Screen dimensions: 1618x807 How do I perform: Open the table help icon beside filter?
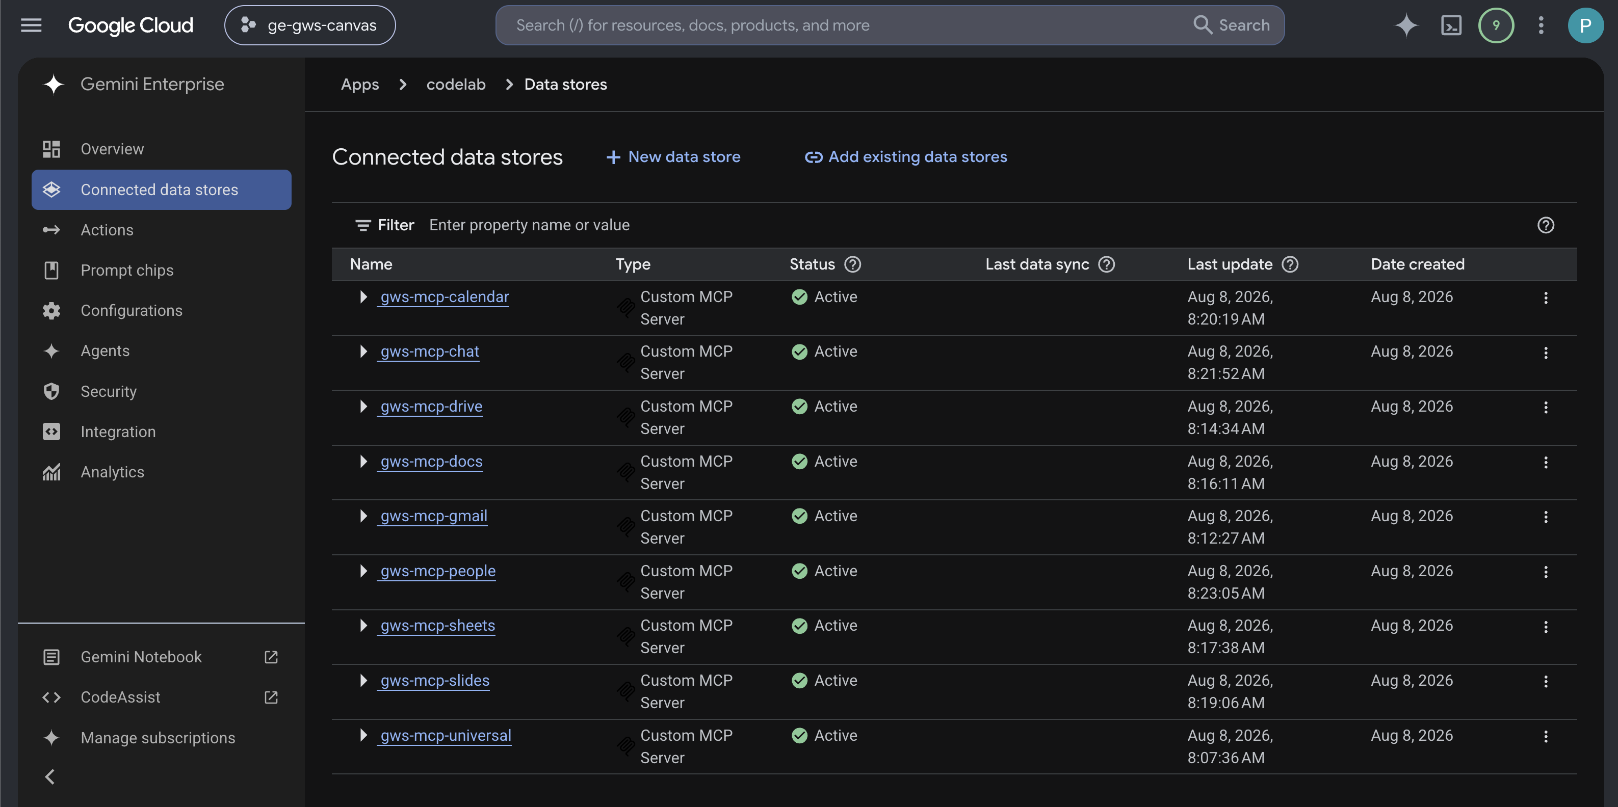coord(1546,225)
